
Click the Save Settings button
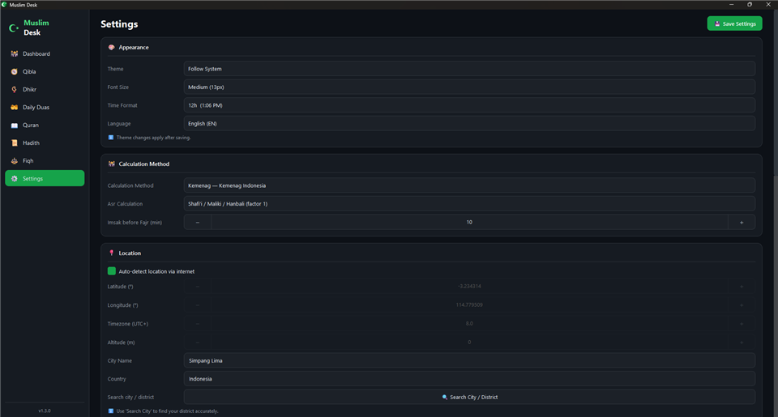click(x=734, y=23)
